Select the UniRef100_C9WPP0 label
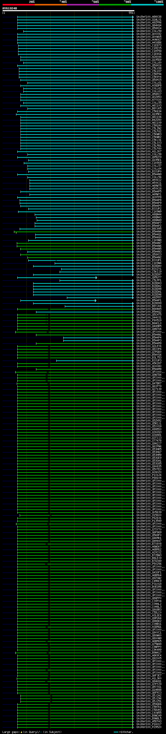The width and height of the screenshot is (166, 734). click(x=149, y=647)
